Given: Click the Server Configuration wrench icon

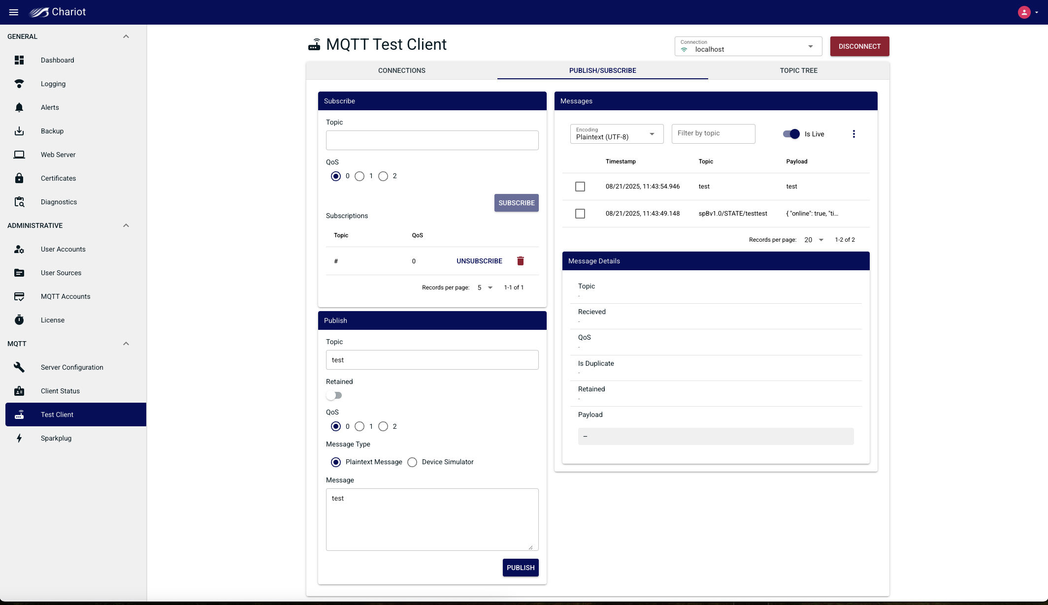Looking at the screenshot, I should [x=19, y=367].
